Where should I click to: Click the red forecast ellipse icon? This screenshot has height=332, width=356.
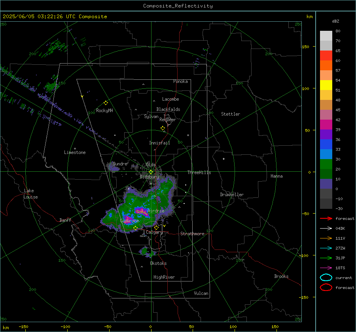326,287
